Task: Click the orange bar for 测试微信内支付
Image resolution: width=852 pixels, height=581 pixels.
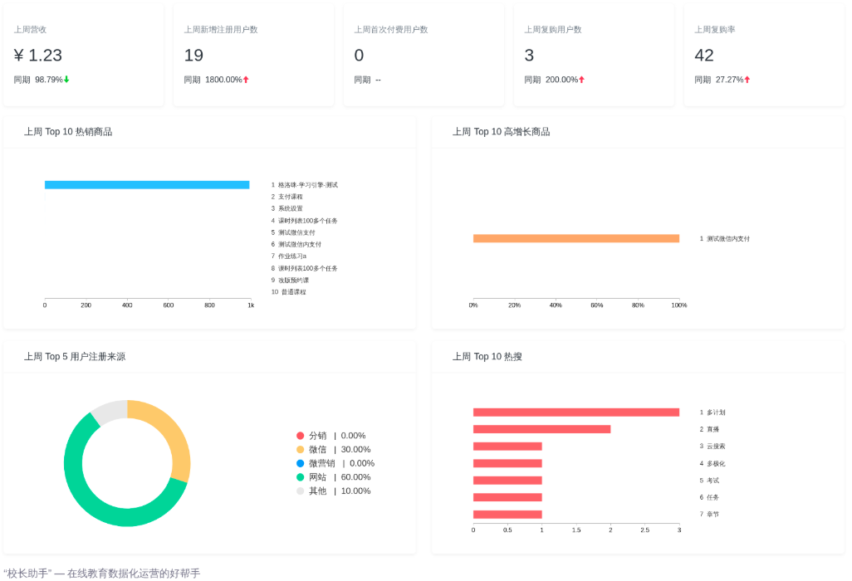Action: click(575, 238)
